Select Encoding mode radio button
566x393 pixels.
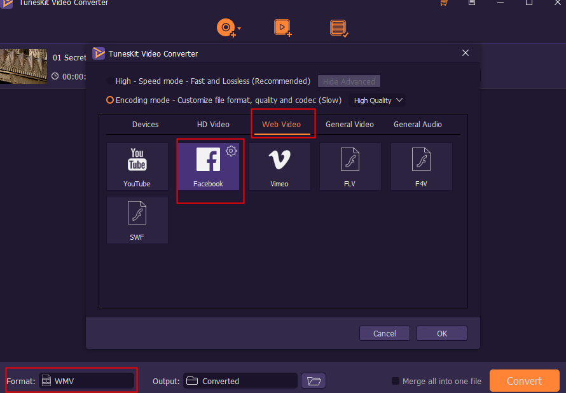click(110, 100)
